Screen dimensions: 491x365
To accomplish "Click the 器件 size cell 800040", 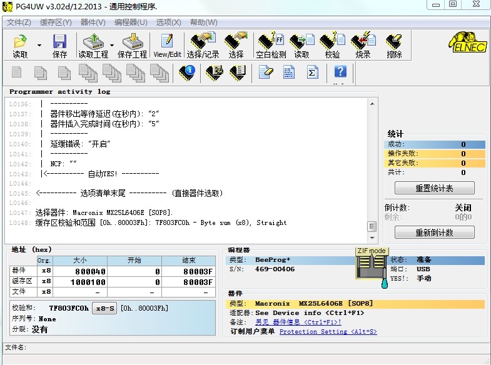I will point(80,271).
